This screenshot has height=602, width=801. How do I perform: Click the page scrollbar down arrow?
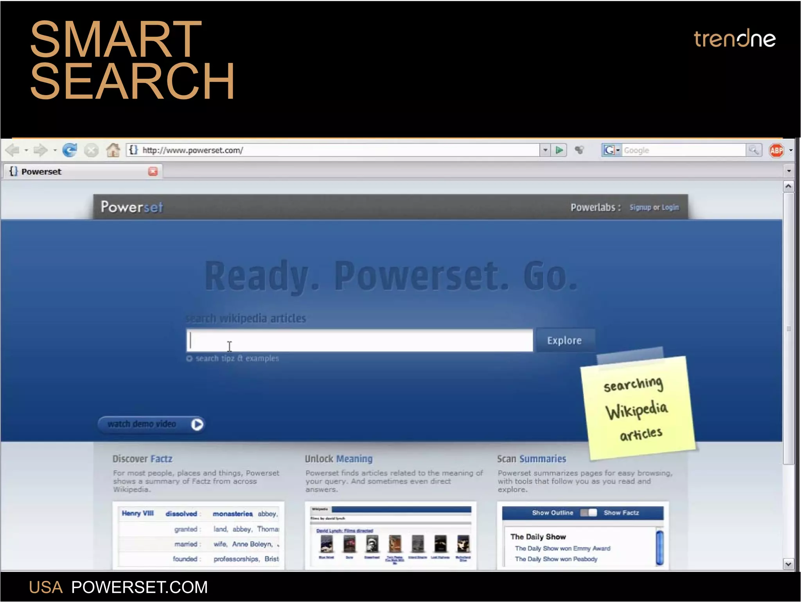pos(788,564)
